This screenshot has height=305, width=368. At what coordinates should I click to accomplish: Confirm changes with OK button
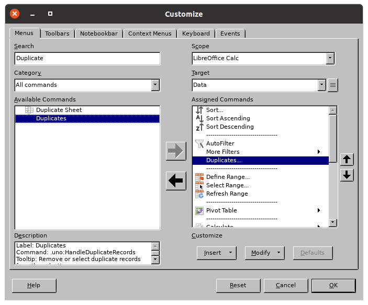333,285
